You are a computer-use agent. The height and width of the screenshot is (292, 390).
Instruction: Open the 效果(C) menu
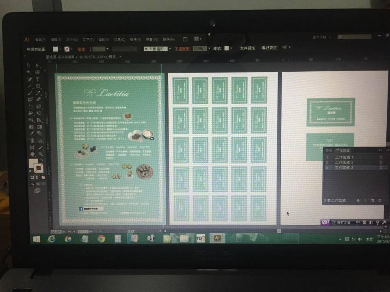pyautogui.click(x=119, y=40)
